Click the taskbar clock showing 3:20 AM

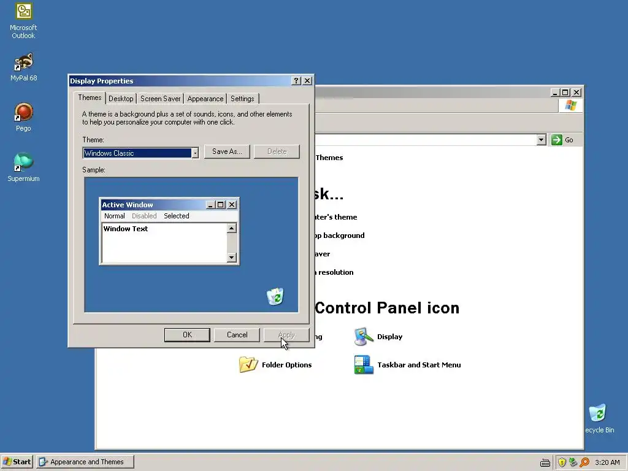[607, 462]
